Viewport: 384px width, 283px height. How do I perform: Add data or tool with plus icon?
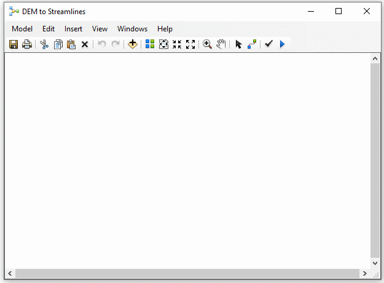point(133,44)
